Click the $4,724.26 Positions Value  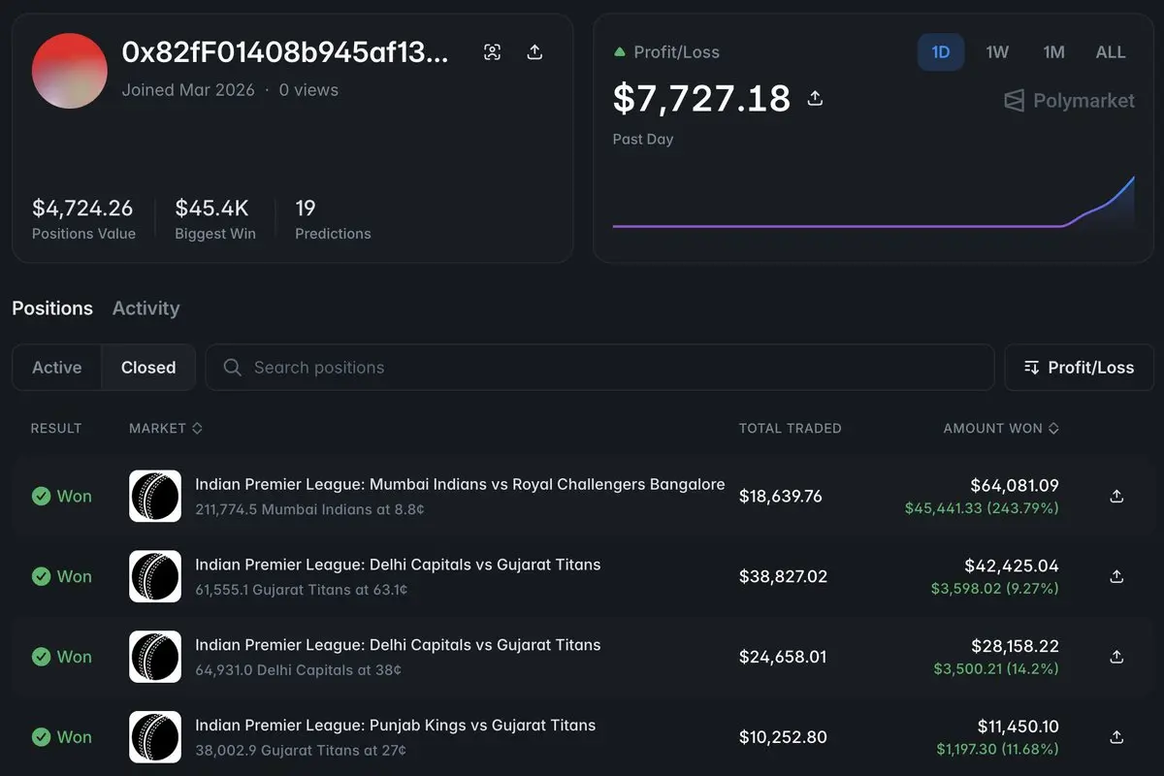tap(82, 208)
